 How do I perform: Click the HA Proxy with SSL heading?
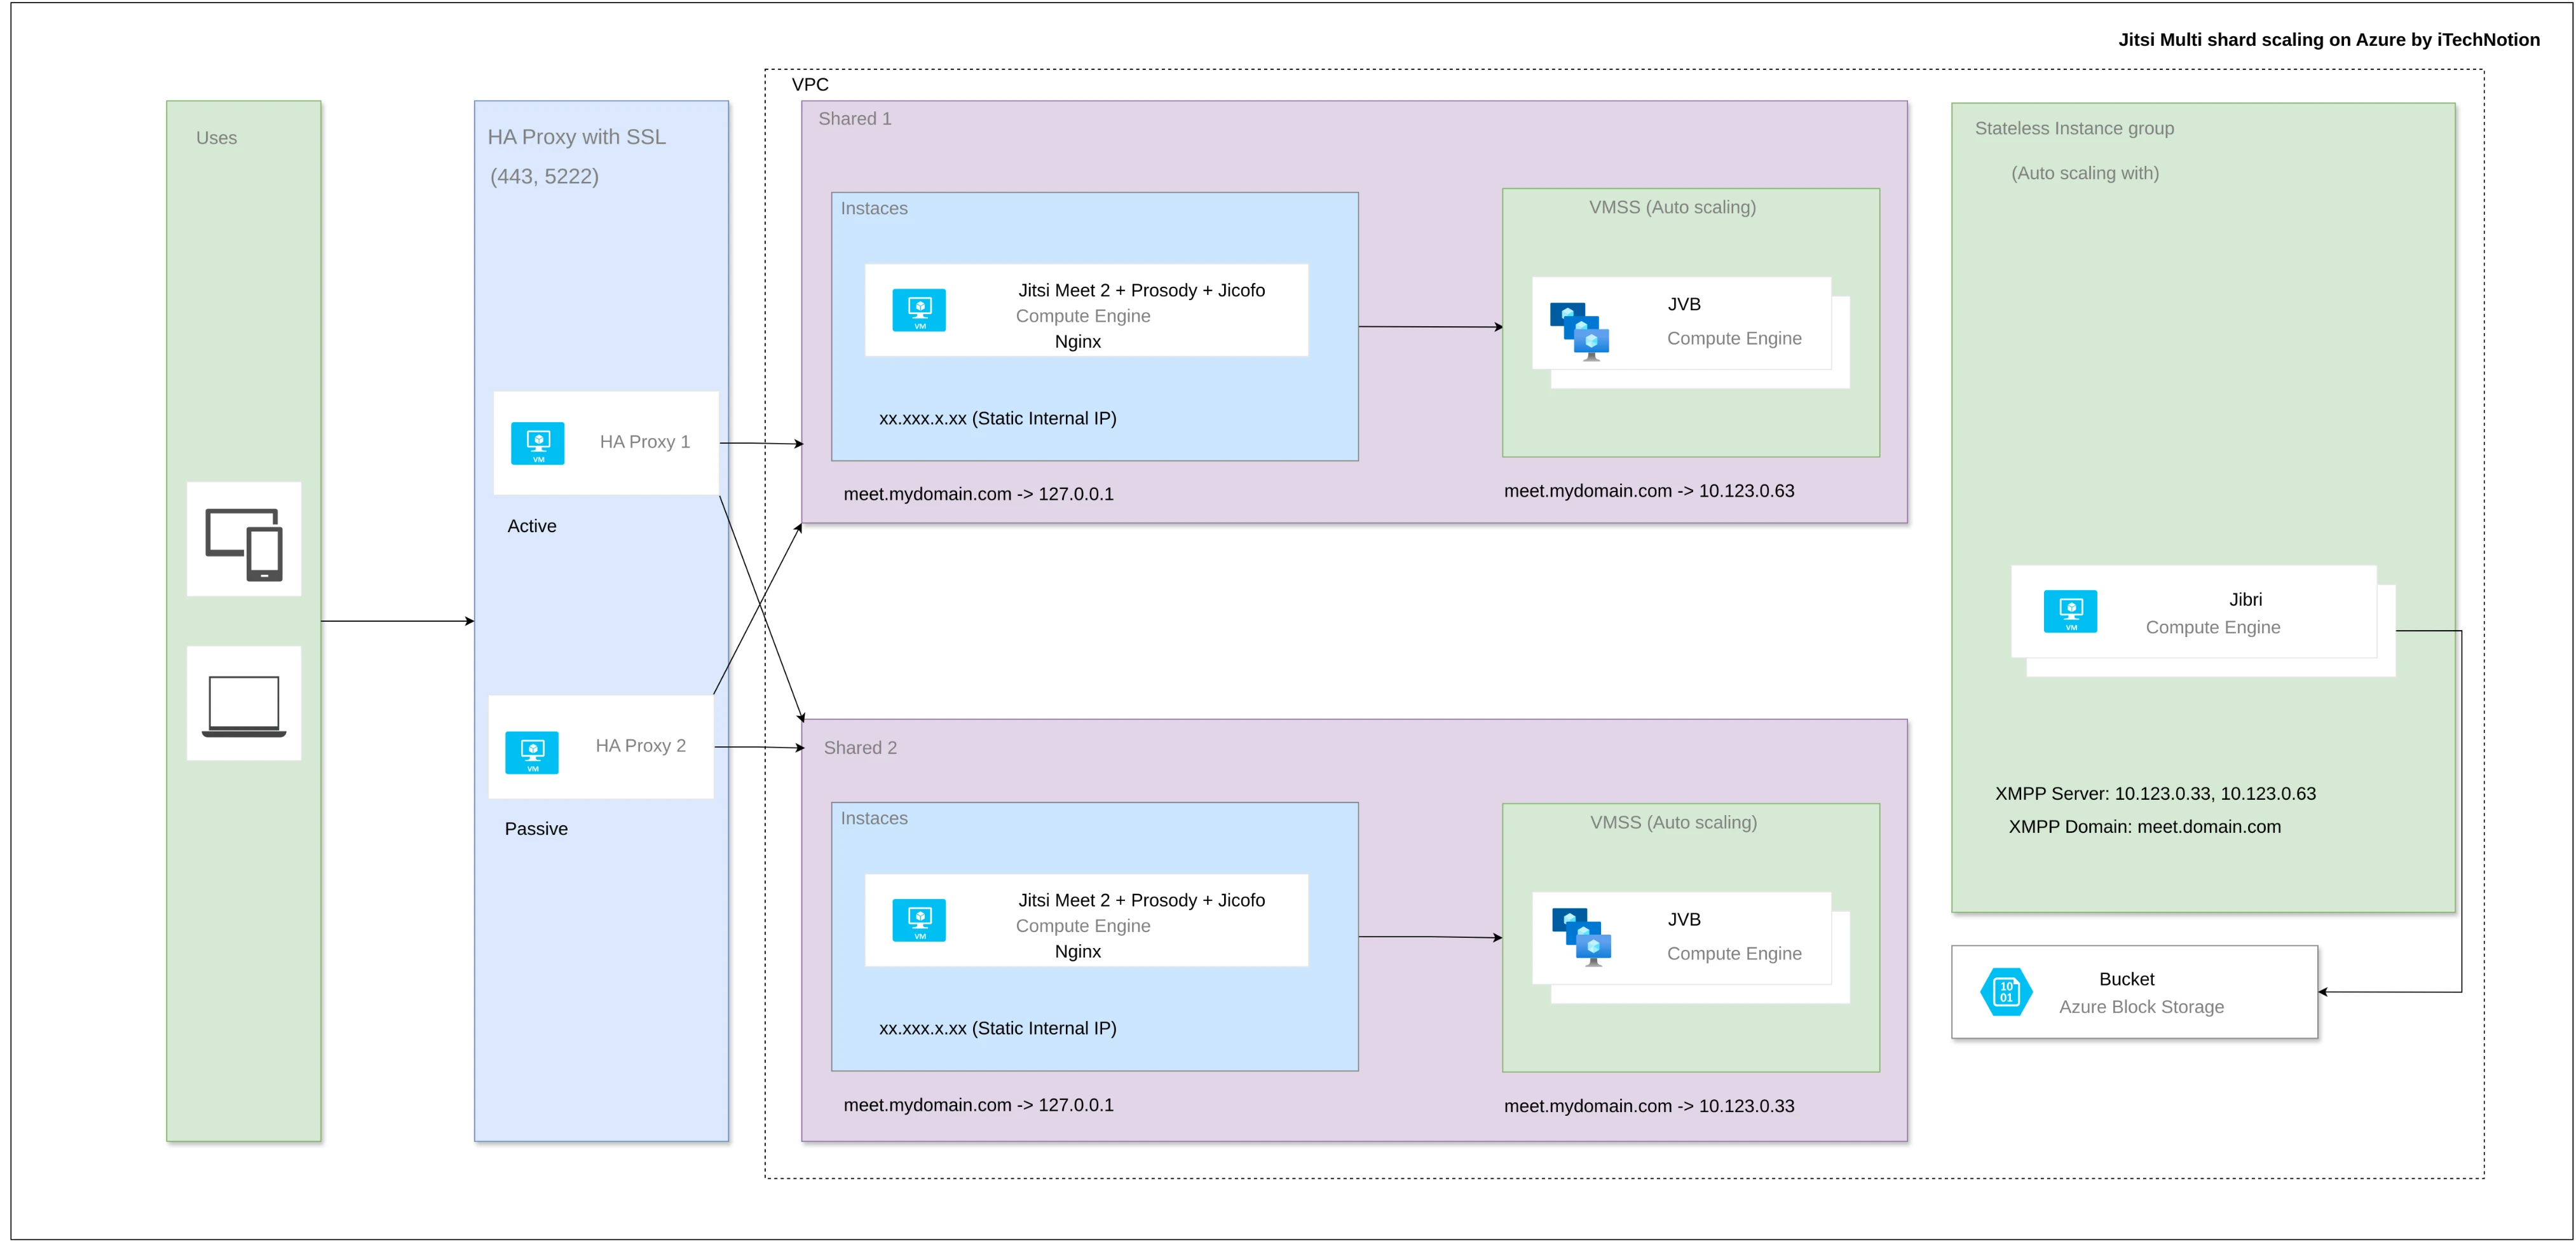tap(577, 137)
